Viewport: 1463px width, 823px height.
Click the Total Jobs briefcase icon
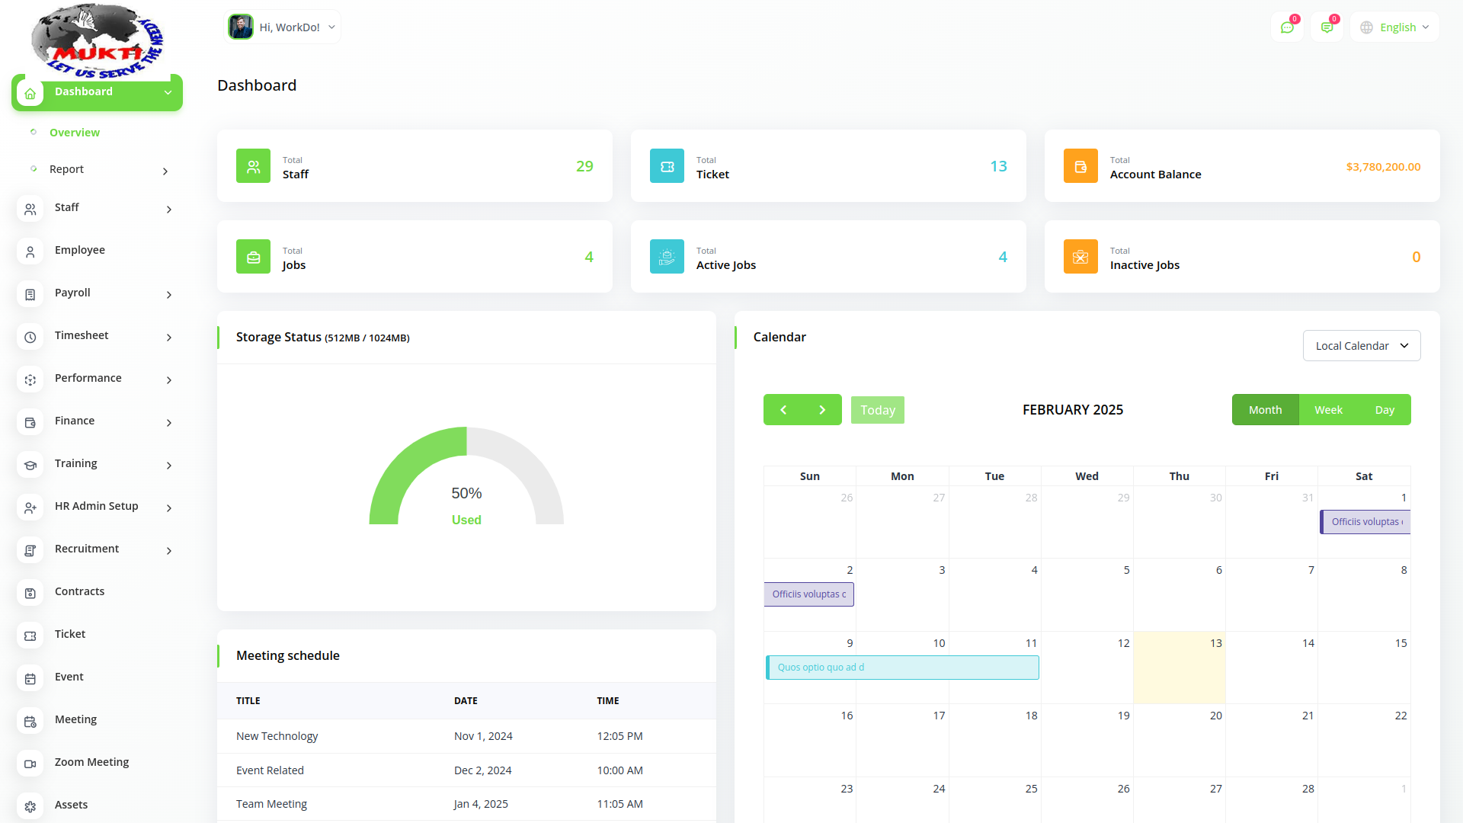point(253,257)
